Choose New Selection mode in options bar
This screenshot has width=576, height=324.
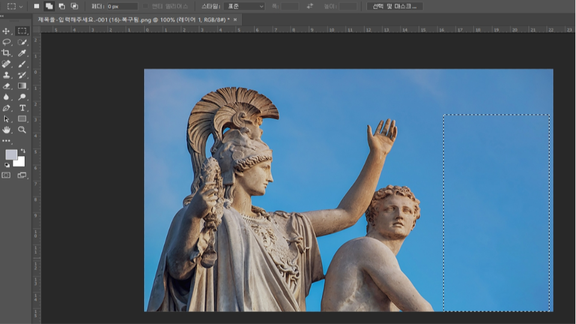click(37, 6)
